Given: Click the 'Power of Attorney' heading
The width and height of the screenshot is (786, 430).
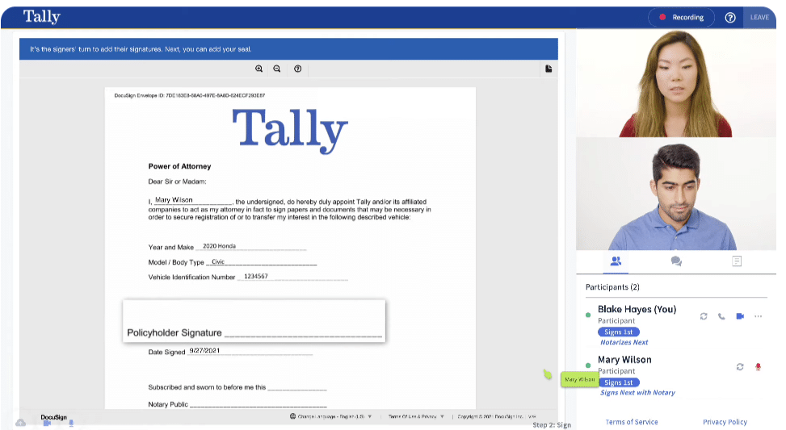Looking at the screenshot, I should pyautogui.click(x=179, y=166).
